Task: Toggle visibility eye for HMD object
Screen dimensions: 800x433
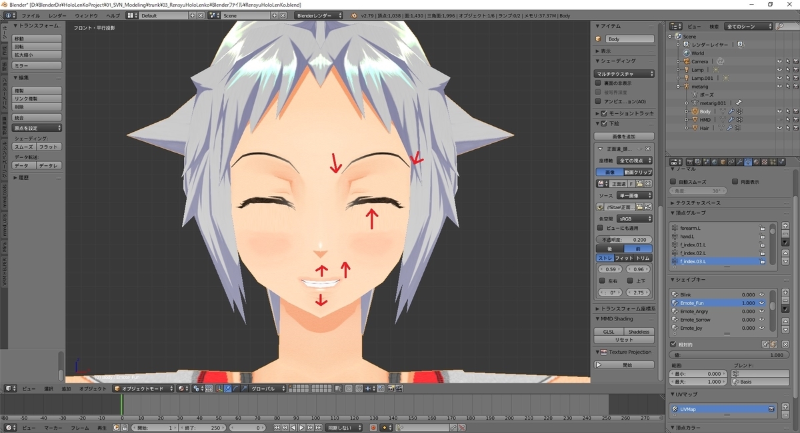Action: [x=779, y=120]
